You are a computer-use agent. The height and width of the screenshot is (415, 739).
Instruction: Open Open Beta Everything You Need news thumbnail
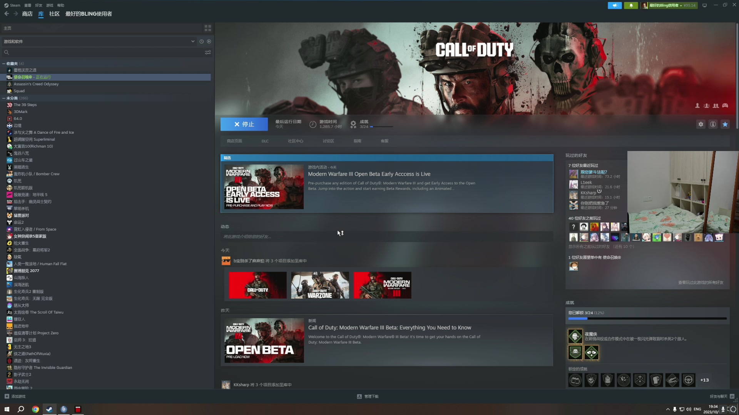[264, 340]
